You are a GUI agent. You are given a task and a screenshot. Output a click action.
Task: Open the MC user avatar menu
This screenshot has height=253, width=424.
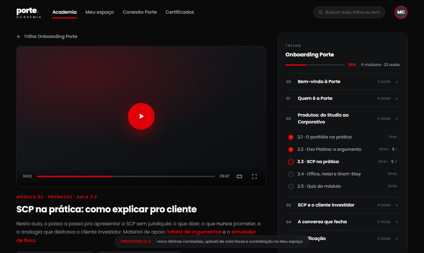point(401,12)
